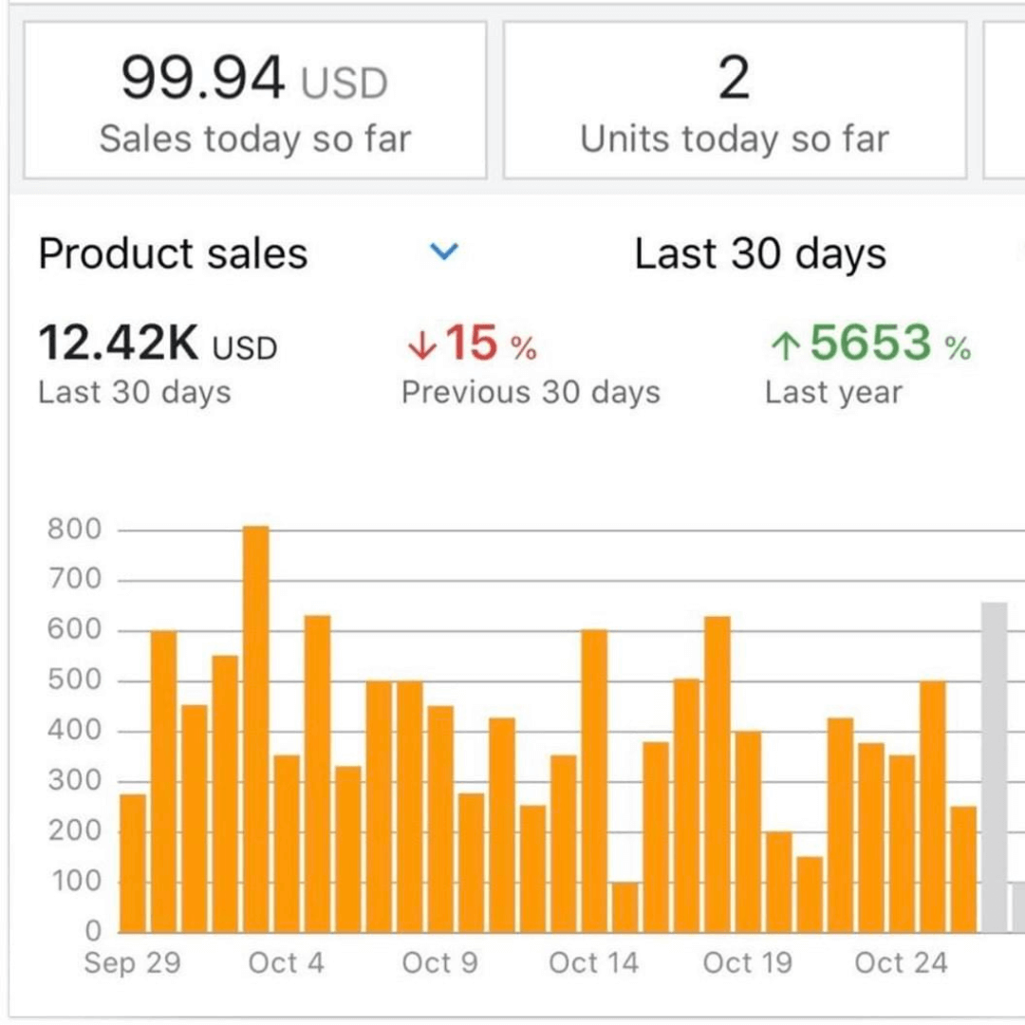Click the blue chevron beside Product sales

(443, 252)
